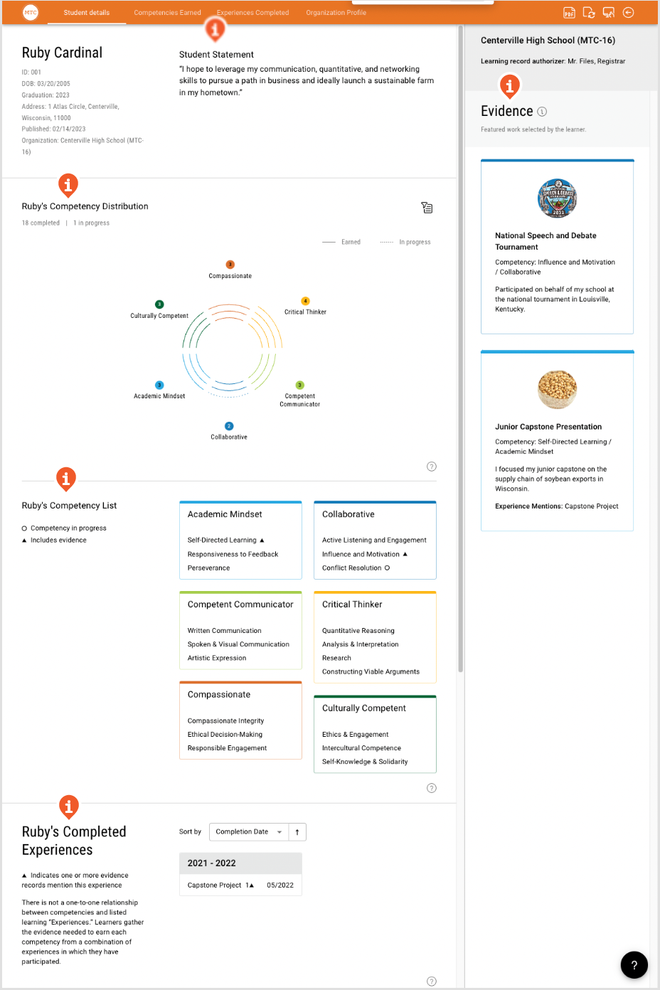Click the yellow Critical Thinker legend dot

tap(305, 302)
